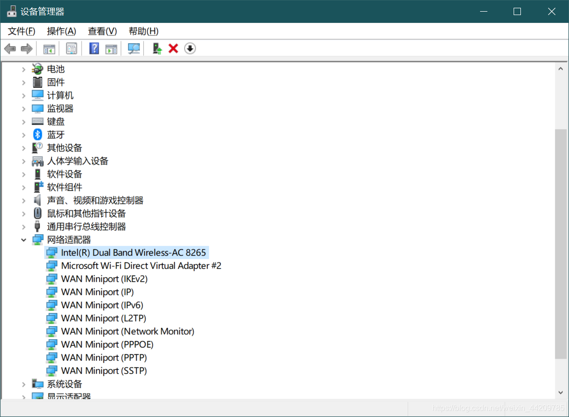
Task: Select WAN Miniport (Network Monitor)
Action: point(128,331)
